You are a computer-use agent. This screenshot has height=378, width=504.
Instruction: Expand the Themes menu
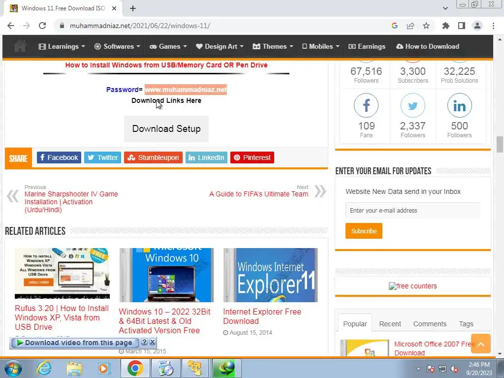tap(273, 46)
